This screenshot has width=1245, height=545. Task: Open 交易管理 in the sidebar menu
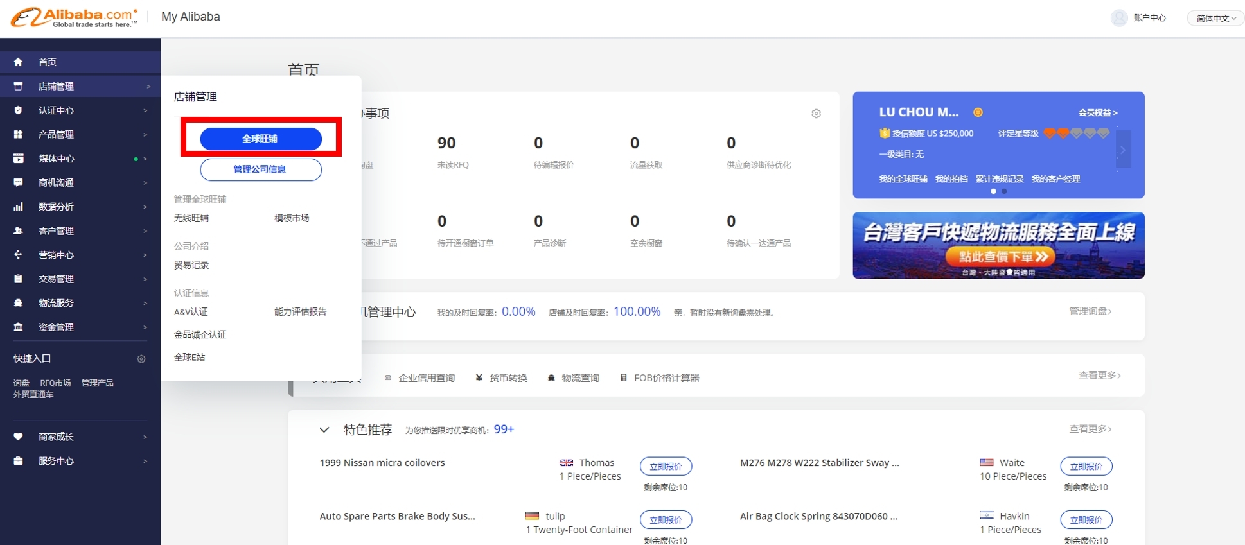pyautogui.click(x=57, y=279)
